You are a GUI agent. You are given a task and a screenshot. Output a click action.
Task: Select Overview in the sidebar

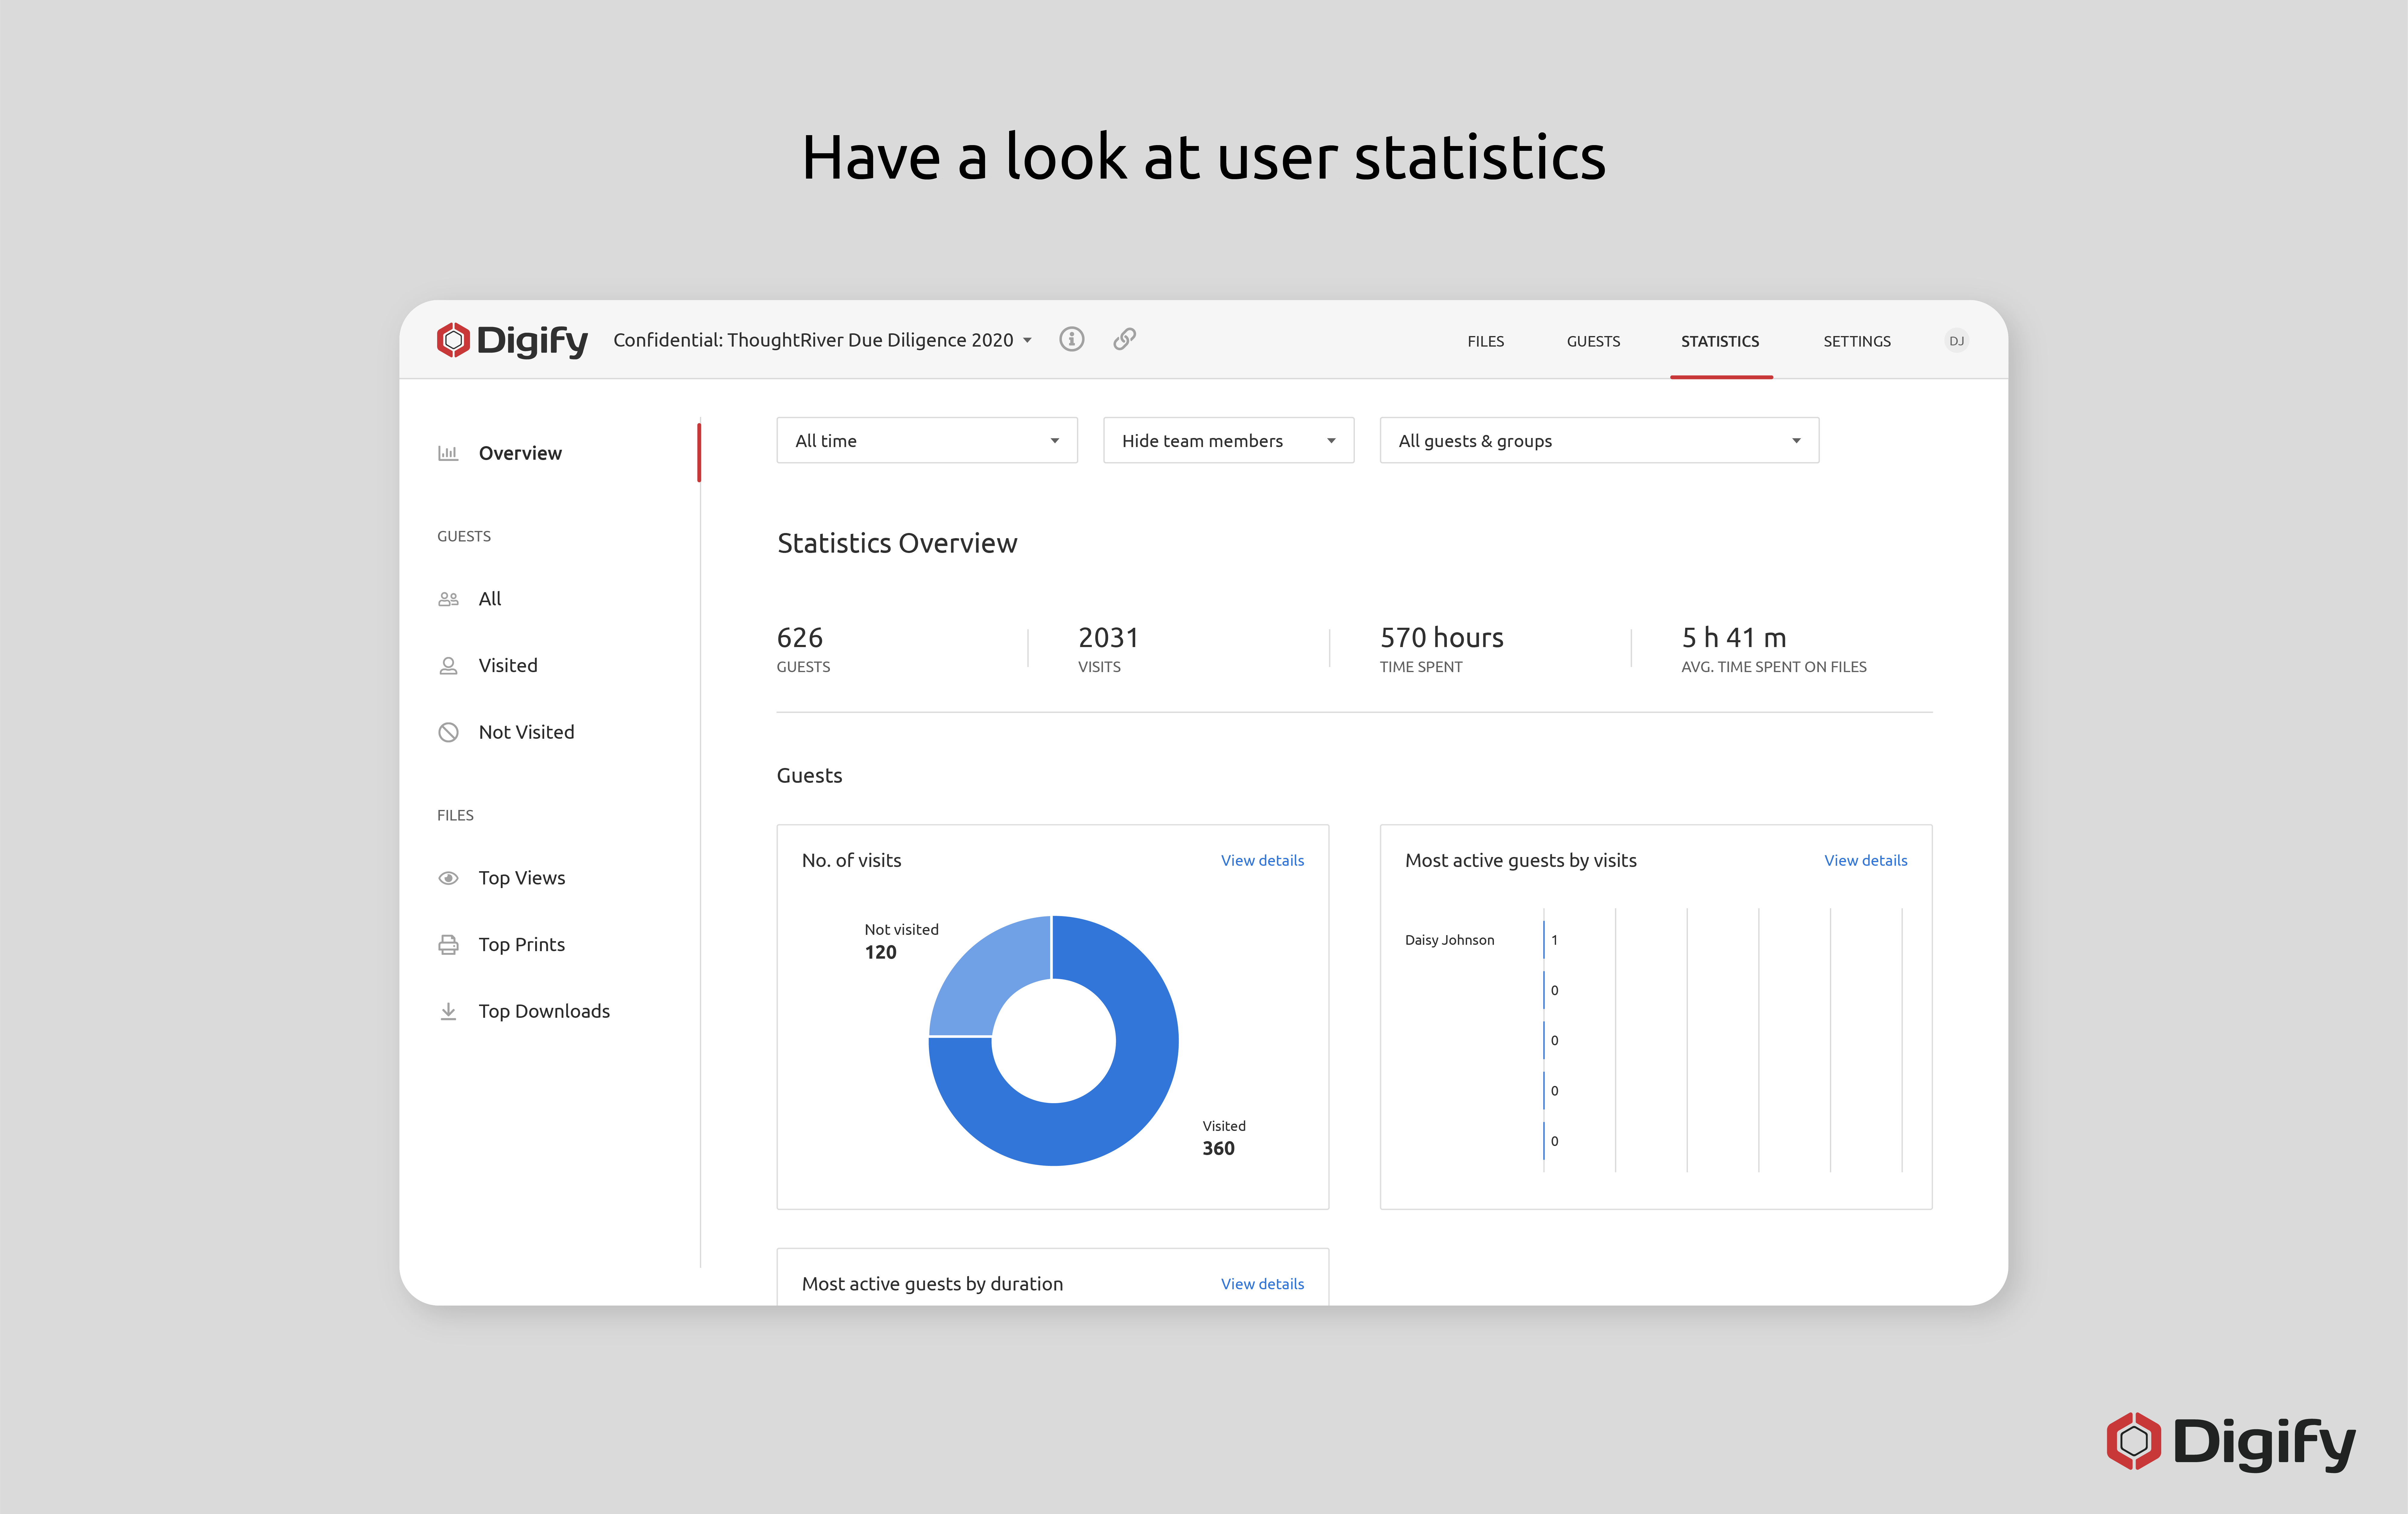pos(520,453)
